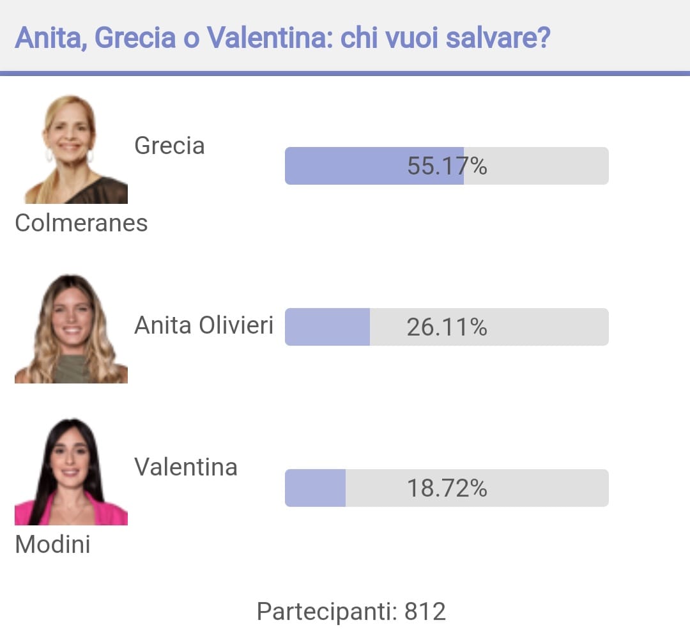This screenshot has height=641, width=690.
Task: Click the filled portion of Anita's bar
Action: pos(327,327)
